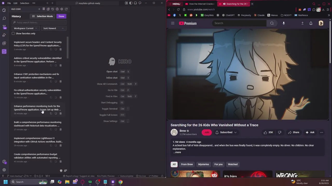Open Kiro title bar three-dots overflow menu
332x186 pixels.
click(34, 3)
